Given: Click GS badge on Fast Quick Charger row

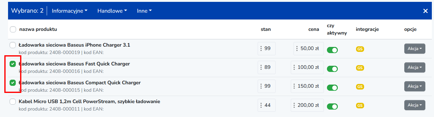Looking at the screenshot, I should pos(360,68).
